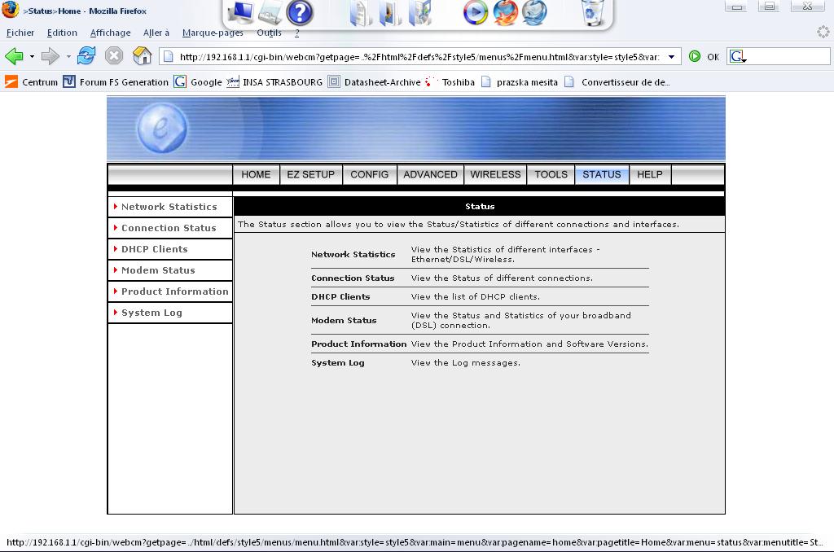The image size is (834, 552).
Task: Switch to the HOME router tab
Action: (256, 174)
